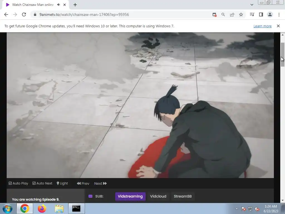Image resolution: width=285 pixels, height=214 pixels.
Task: Click the address bar URL
Action: 84,14
